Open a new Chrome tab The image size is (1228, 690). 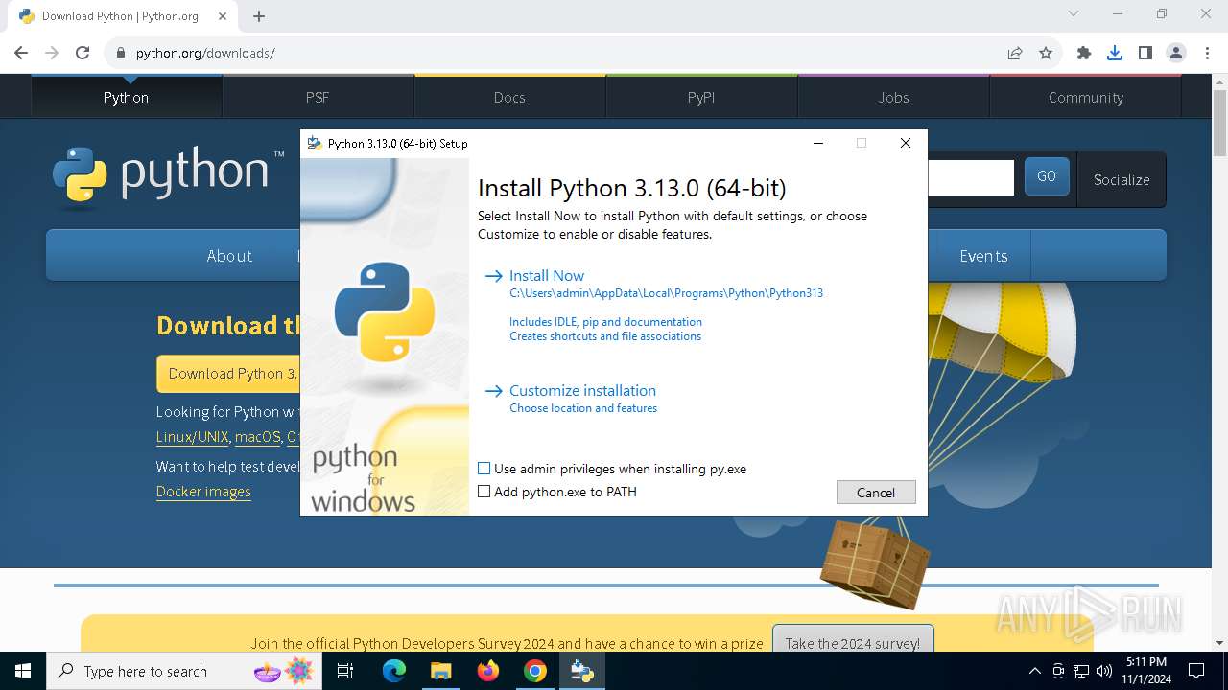(259, 15)
